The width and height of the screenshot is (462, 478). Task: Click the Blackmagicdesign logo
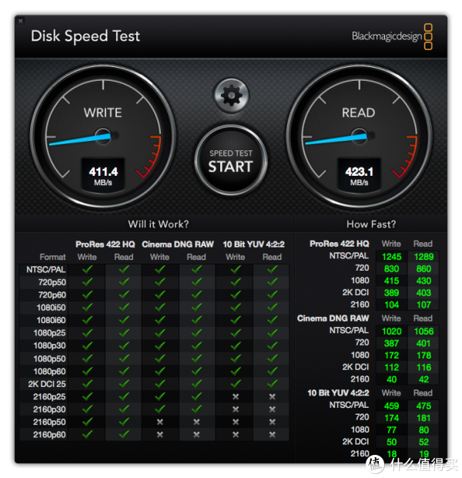tap(392, 36)
